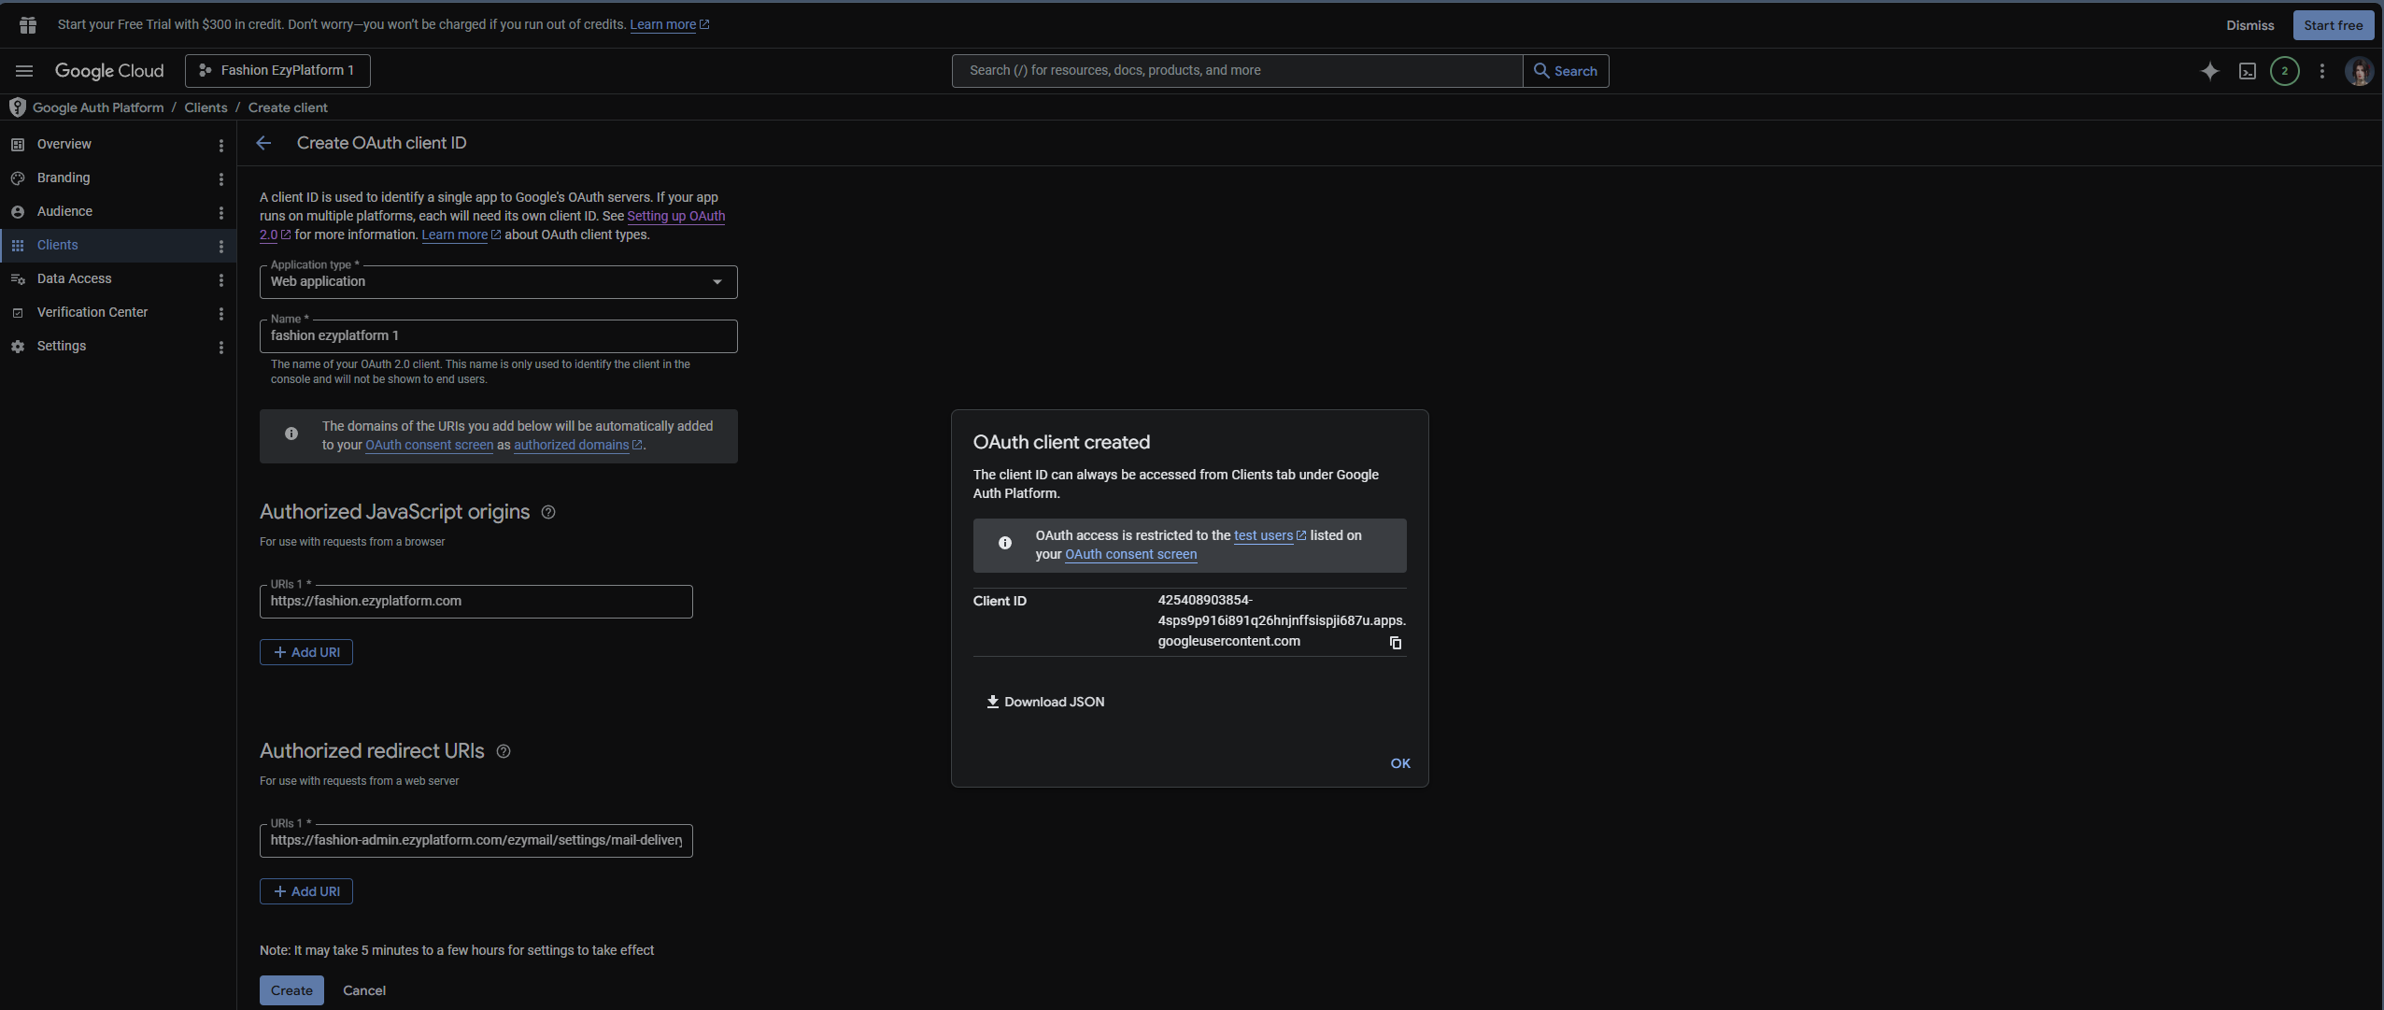This screenshot has height=1010, width=2384.
Task: Open Gemini AI assistant sparkle icon
Action: tap(2209, 71)
